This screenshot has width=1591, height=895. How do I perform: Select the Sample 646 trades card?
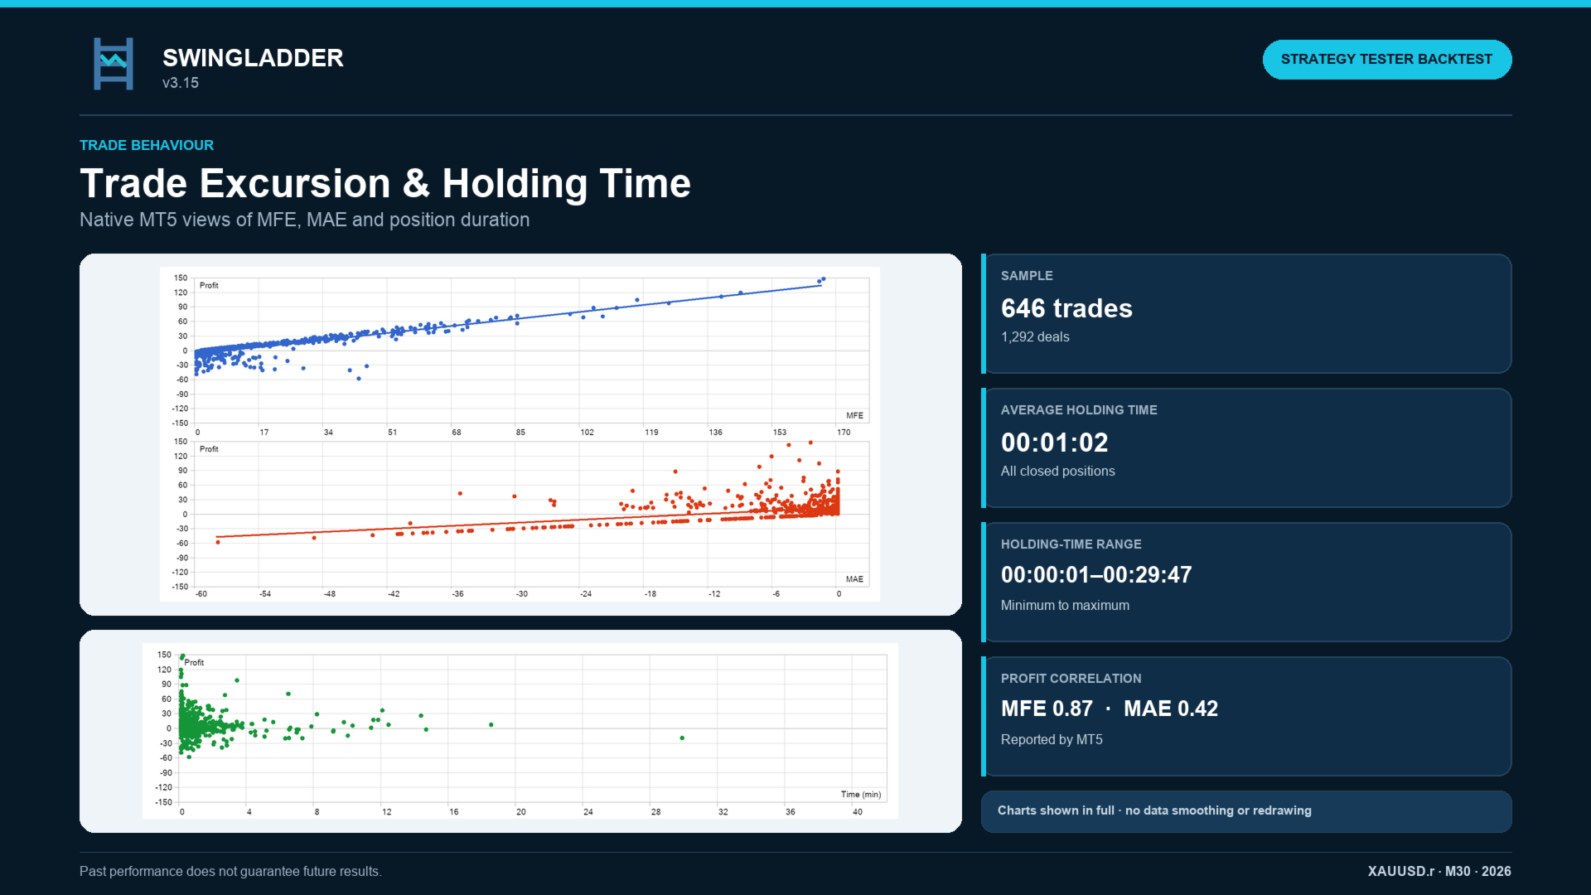[1246, 313]
